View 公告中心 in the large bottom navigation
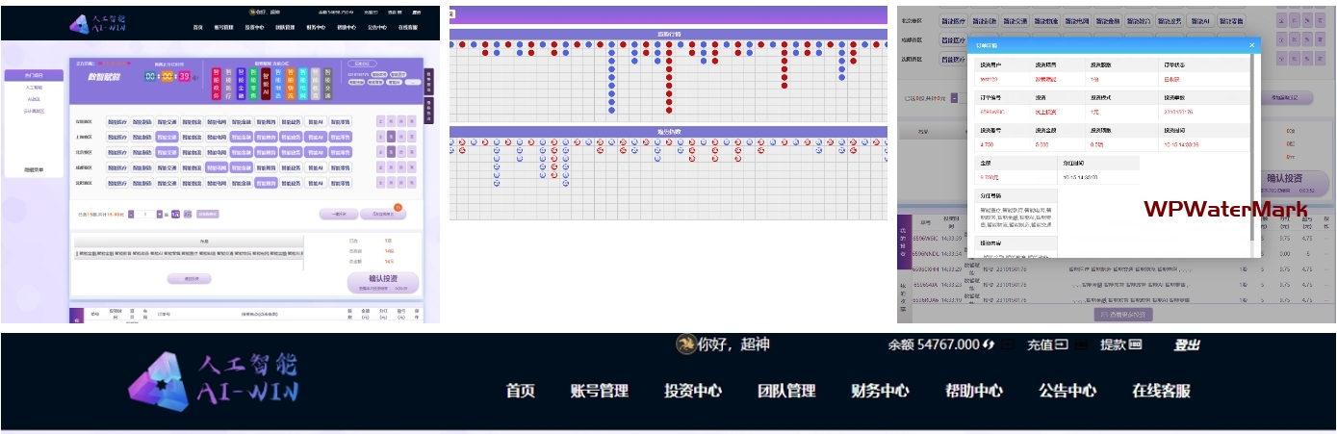 point(1067,391)
